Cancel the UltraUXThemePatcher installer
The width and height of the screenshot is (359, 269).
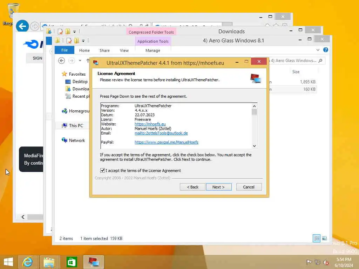249,187
